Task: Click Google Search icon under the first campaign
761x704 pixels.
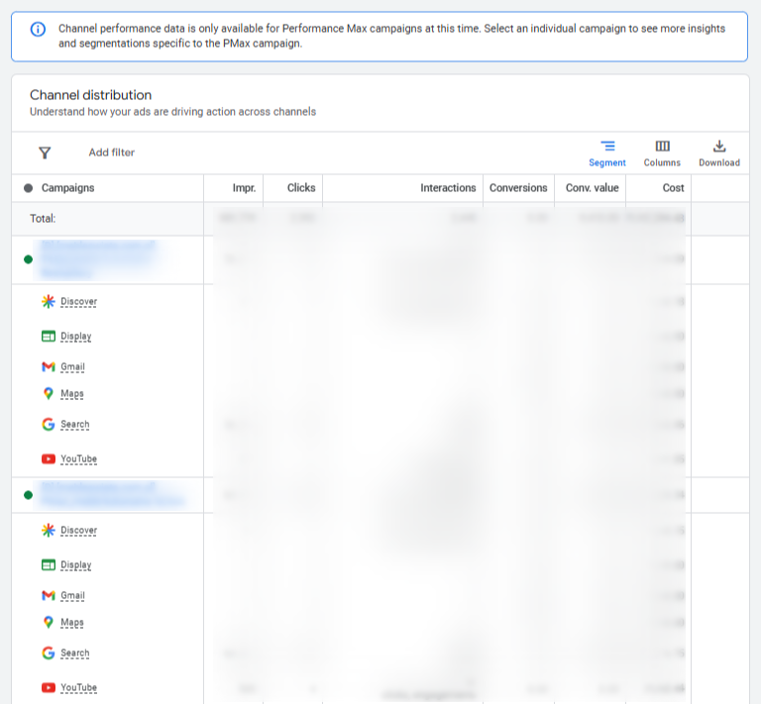Action: tap(48, 424)
